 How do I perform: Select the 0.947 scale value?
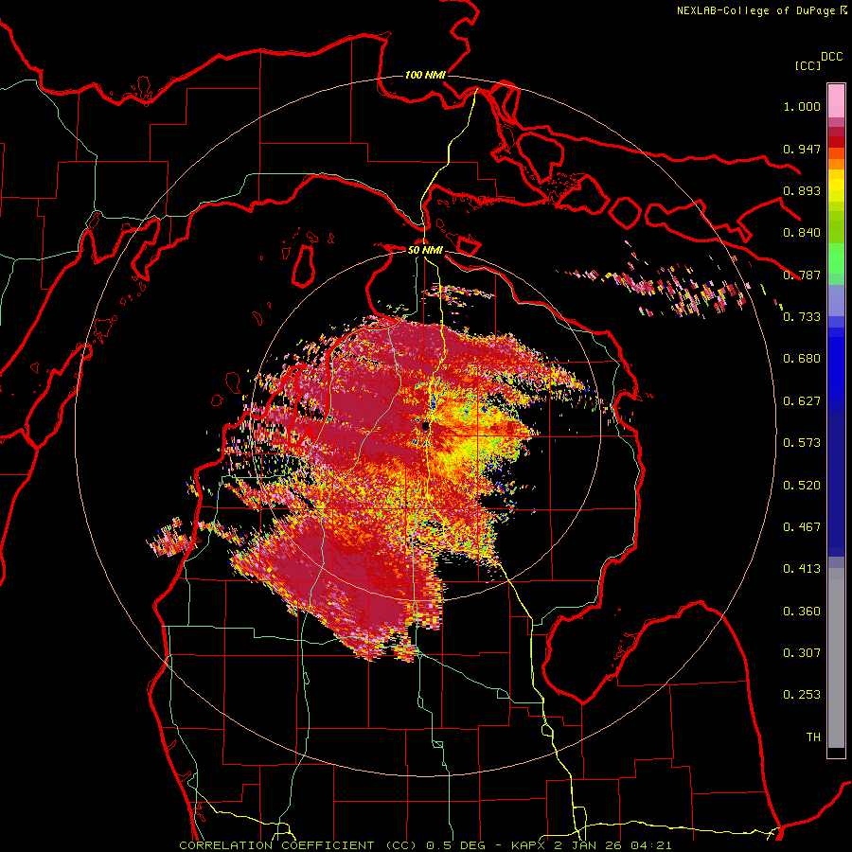click(802, 149)
